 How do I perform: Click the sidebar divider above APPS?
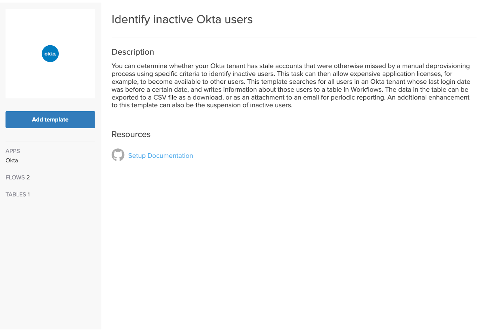coord(50,141)
